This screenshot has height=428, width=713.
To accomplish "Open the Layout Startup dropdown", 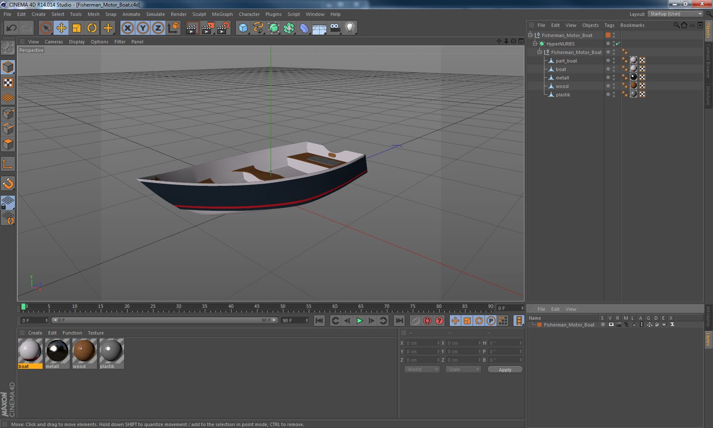I will 675,14.
